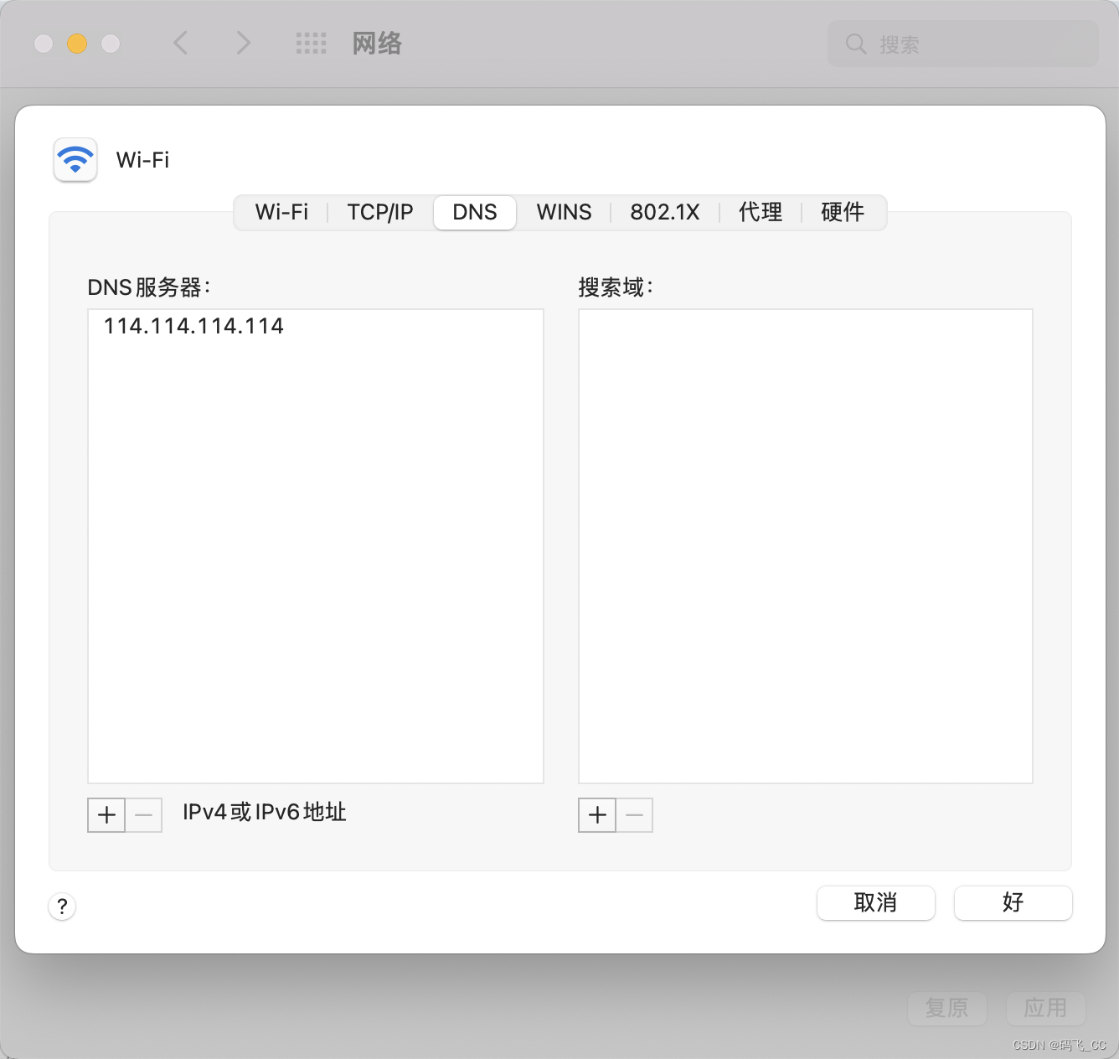This screenshot has height=1059, width=1119.
Task: Click the add DNS server plus button
Action: [x=106, y=815]
